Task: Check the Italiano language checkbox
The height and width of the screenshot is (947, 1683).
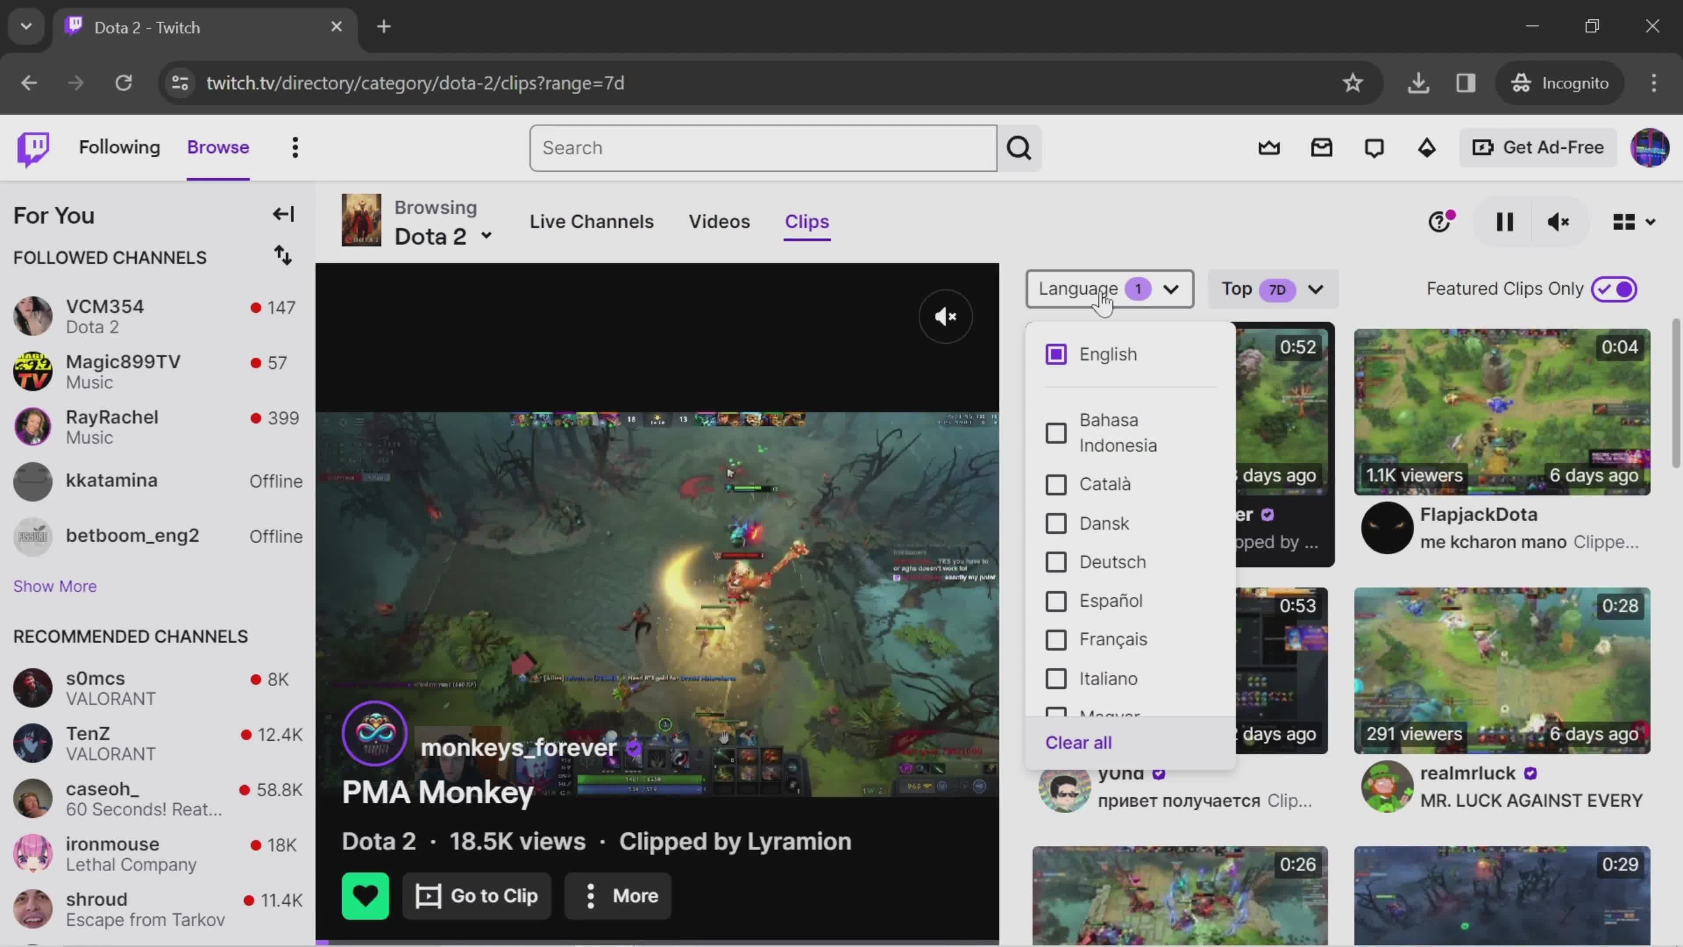Action: (x=1056, y=679)
